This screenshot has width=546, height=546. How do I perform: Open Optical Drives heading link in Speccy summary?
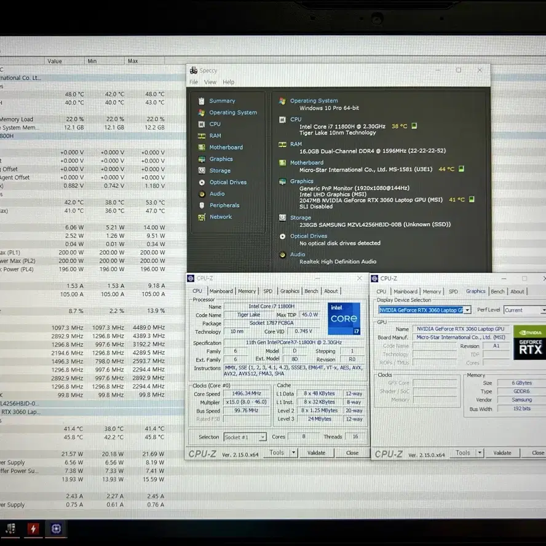[x=309, y=235]
